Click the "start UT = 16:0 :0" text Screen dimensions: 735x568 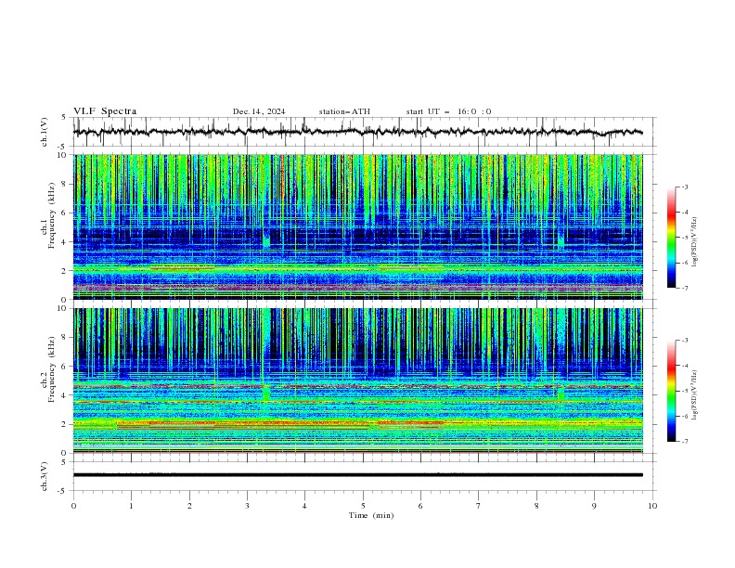[x=448, y=111]
